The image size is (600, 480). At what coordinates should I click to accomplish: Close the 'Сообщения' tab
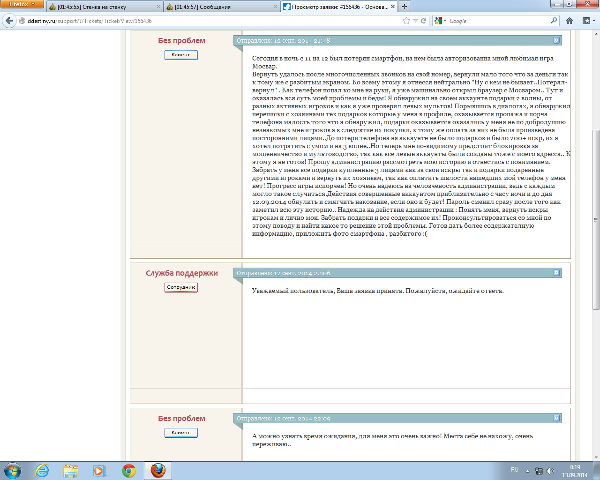pos(276,7)
